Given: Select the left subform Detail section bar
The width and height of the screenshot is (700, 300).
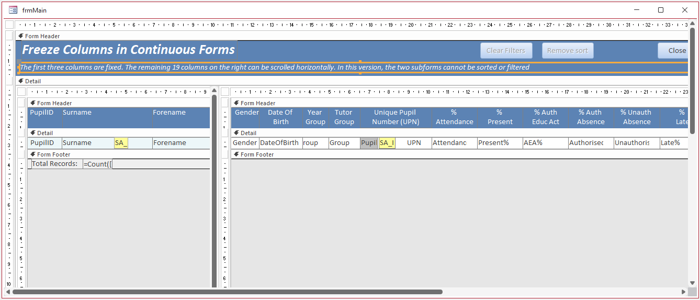Looking at the screenshot, I should pos(119,133).
